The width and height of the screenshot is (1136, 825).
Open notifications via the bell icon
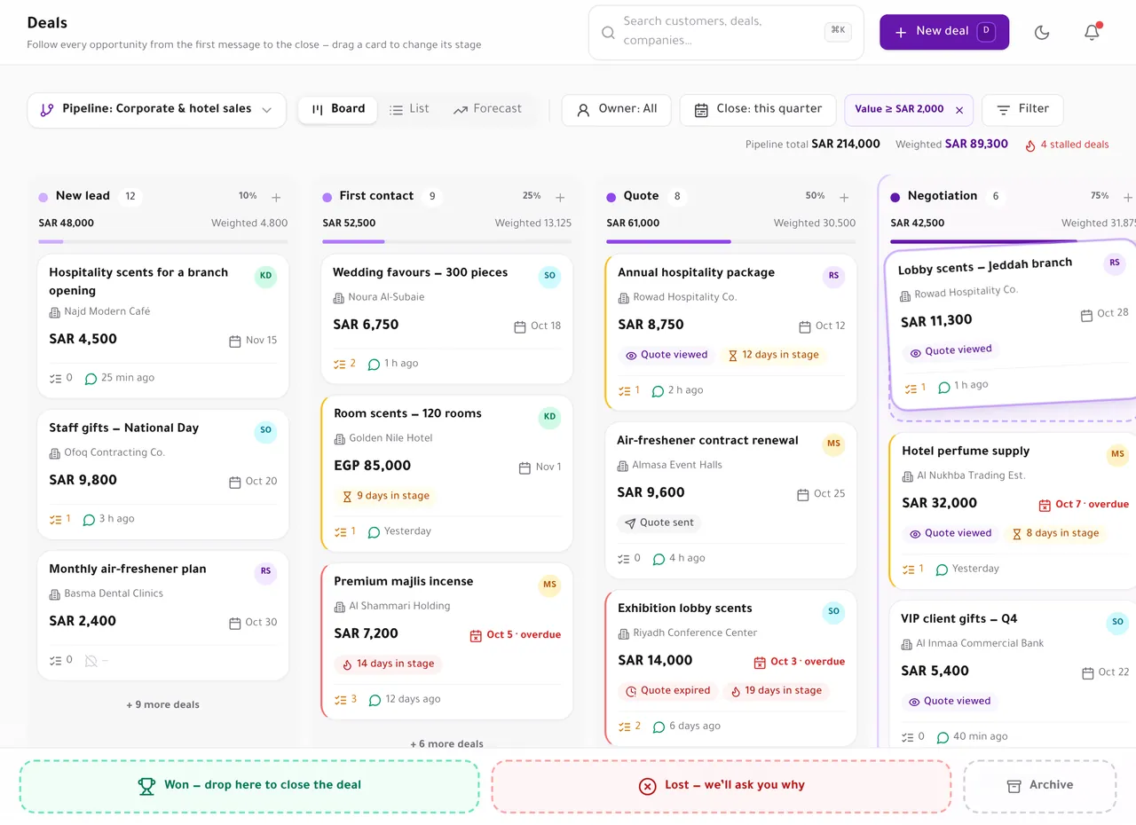(1092, 32)
